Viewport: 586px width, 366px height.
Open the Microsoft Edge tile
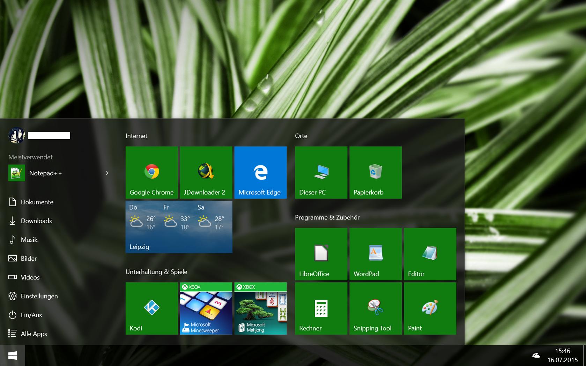260,172
